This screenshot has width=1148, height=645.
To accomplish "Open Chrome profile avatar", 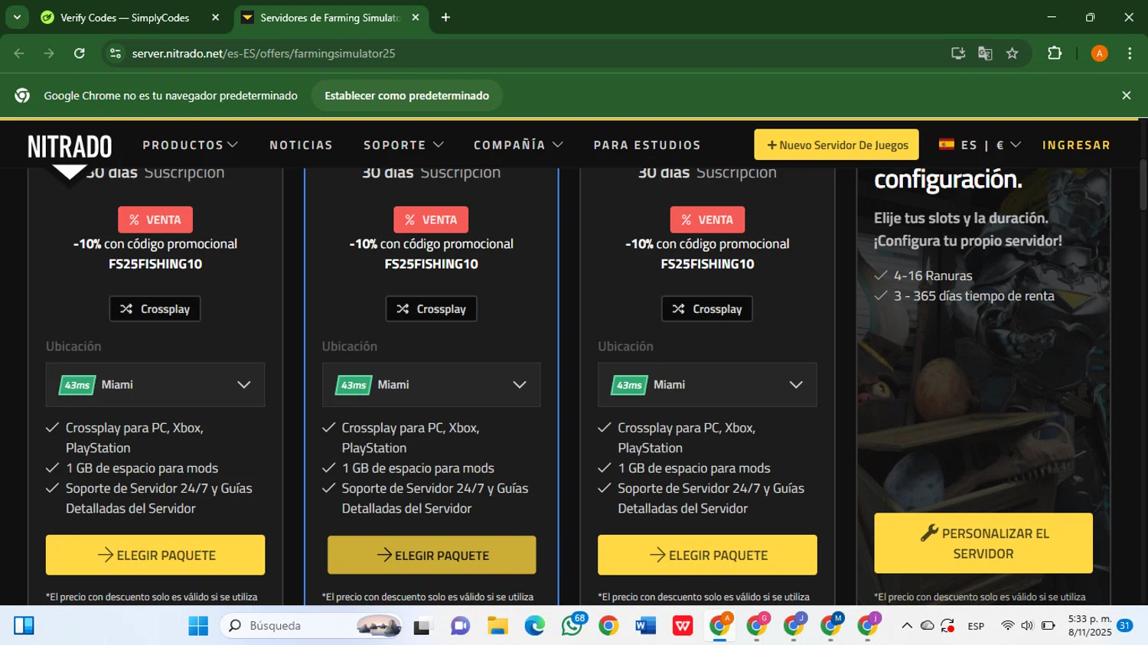I will coord(1099,54).
